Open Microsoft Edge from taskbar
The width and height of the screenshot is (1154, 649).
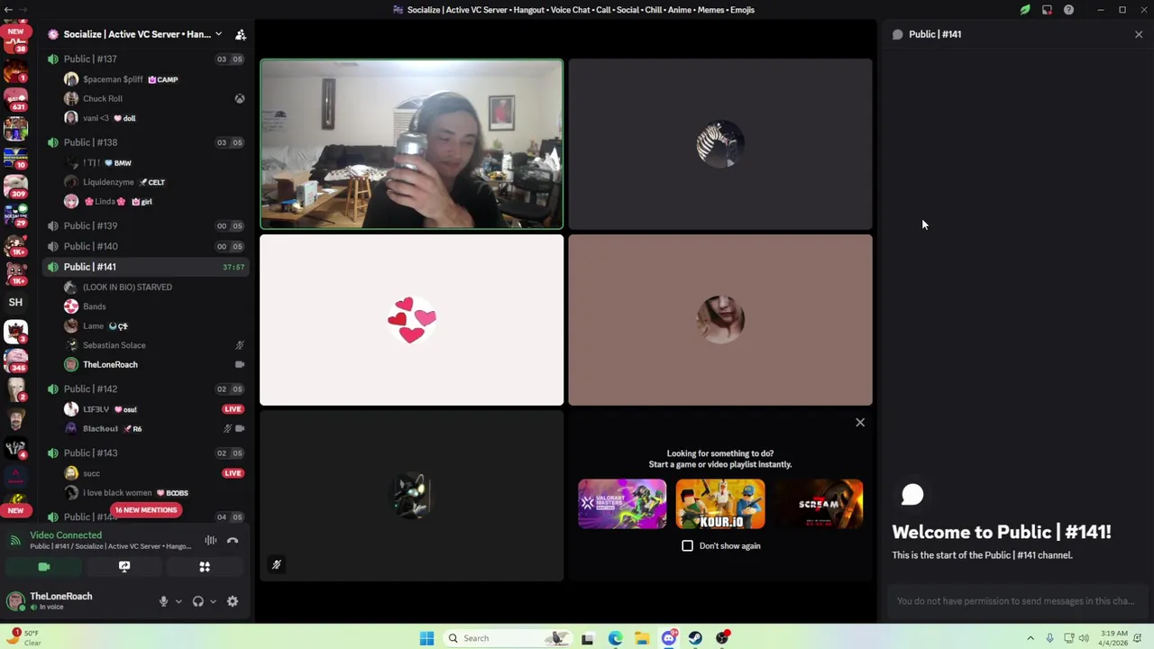pos(615,638)
